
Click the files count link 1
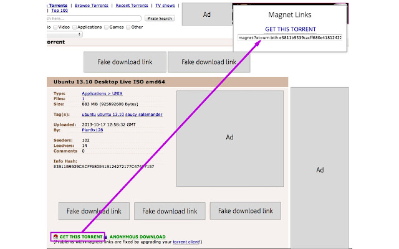tap(83, 99)
